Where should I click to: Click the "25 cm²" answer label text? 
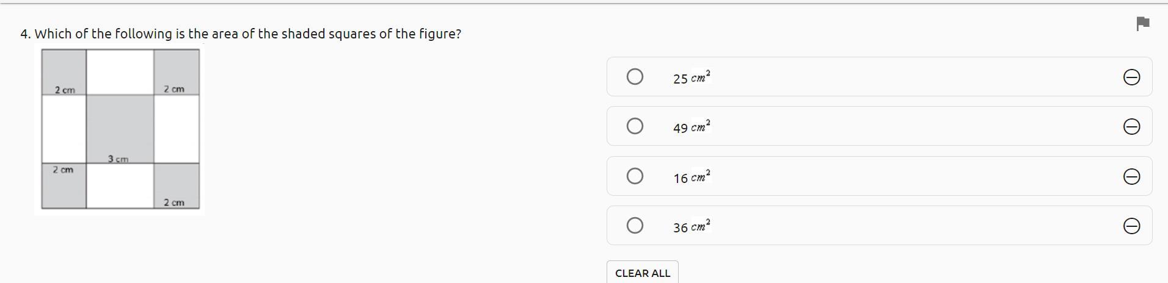click(692, 78)
